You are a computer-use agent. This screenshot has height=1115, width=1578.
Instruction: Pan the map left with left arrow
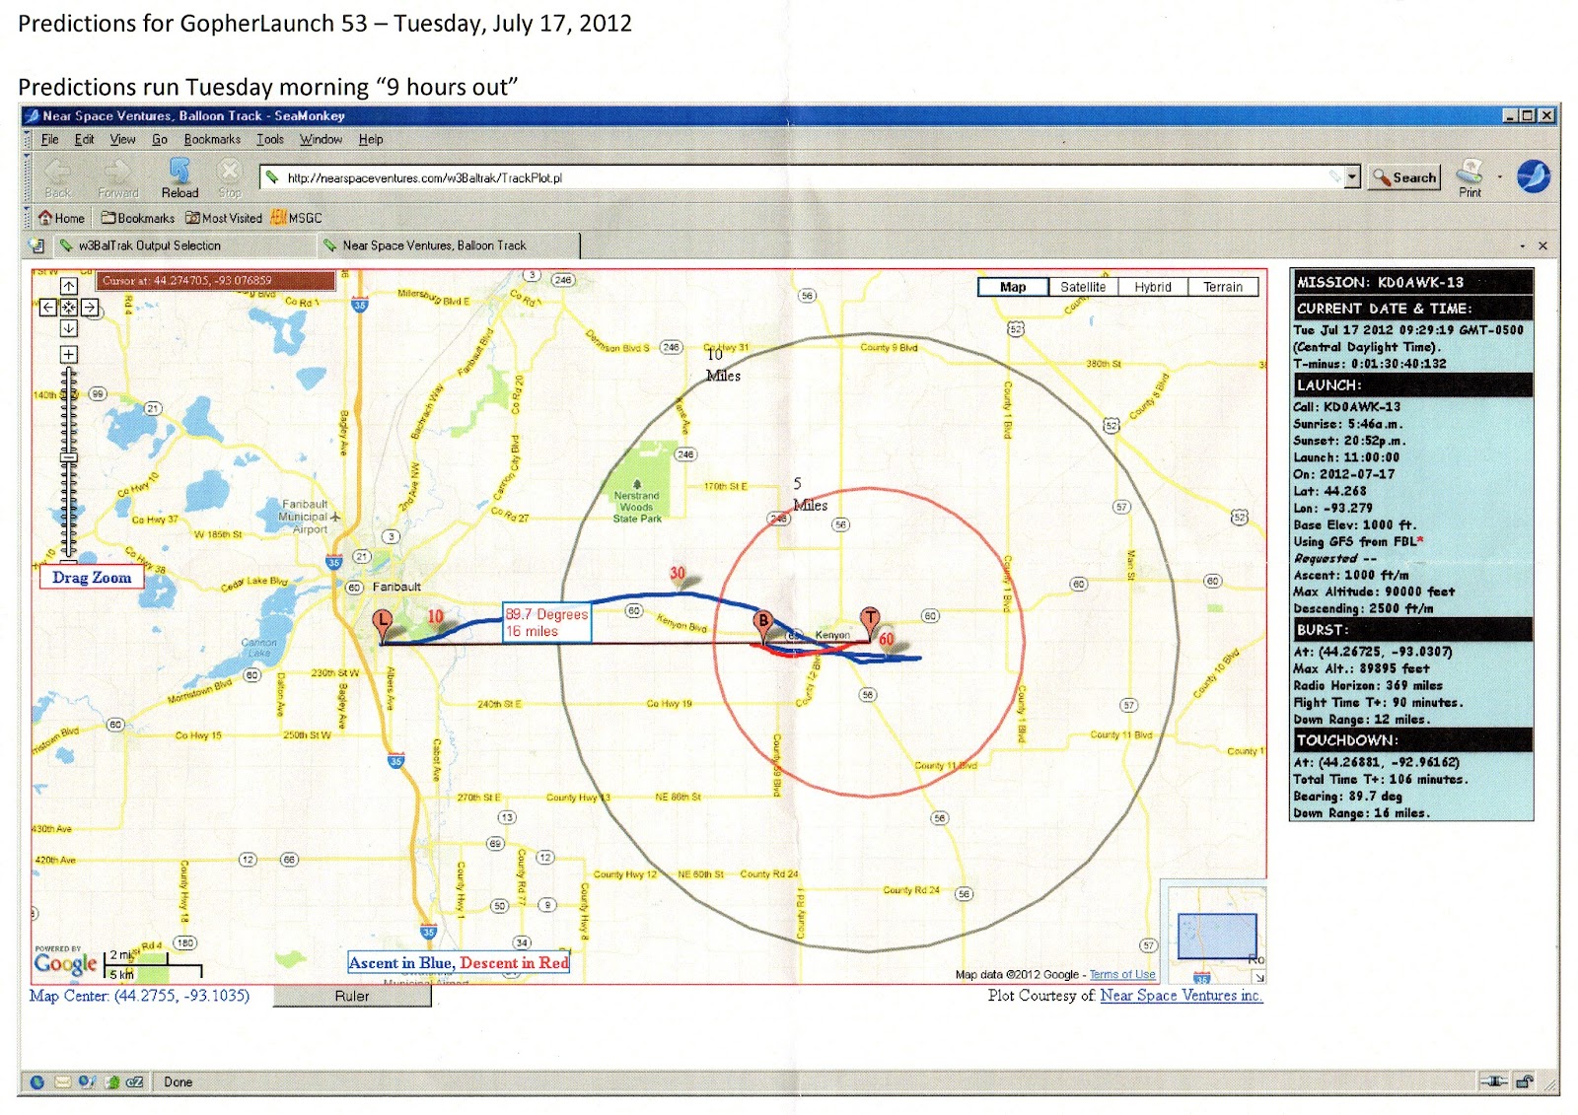47,308
